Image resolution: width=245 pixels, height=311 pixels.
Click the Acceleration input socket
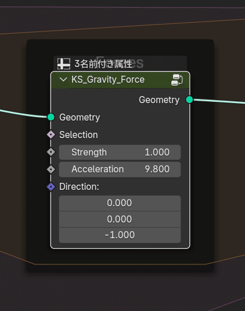click(51, 169)
